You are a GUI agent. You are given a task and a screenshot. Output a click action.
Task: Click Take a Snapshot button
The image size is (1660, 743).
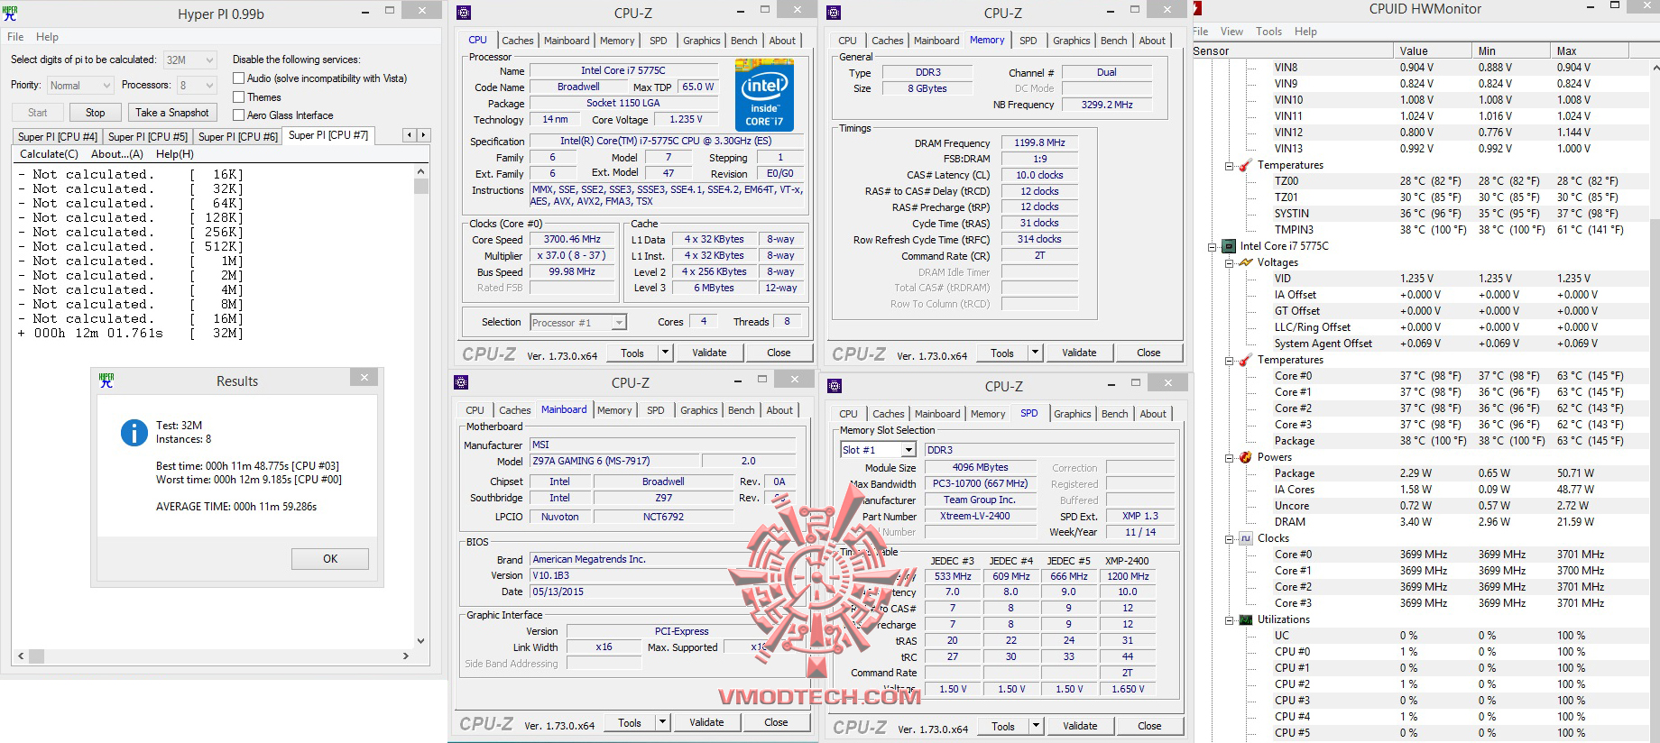[x=172, y=113]
